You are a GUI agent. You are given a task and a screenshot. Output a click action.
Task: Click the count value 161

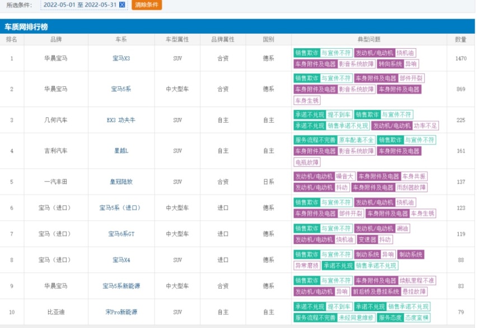coord(461,151)
